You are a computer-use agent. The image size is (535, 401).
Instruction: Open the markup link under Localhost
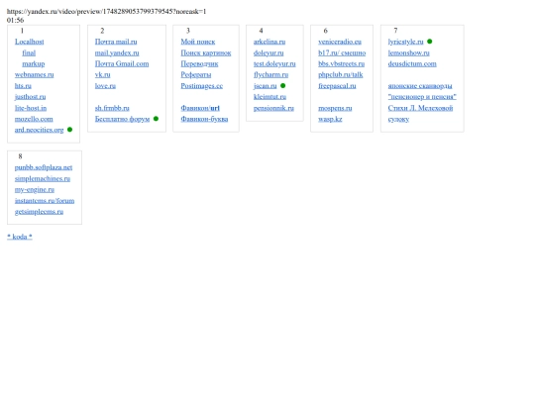pos(34,63)
